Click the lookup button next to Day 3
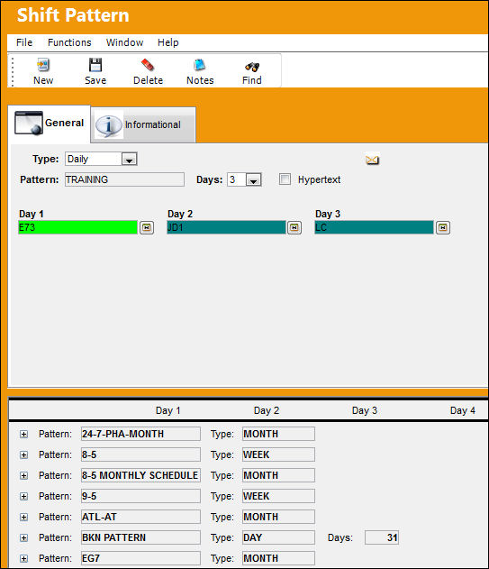Screen dimensions: 489x569 [x=442, y=227]
